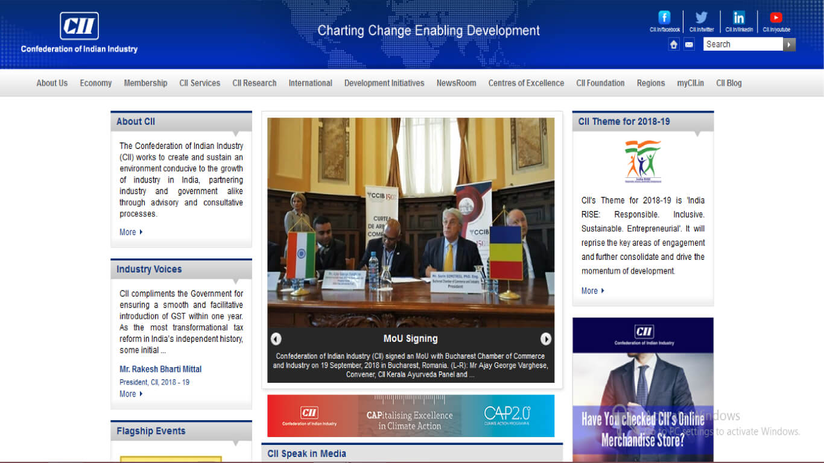Open the CII Twitter icon
Viewport: 824px width, 463px height.
point(701,17)
